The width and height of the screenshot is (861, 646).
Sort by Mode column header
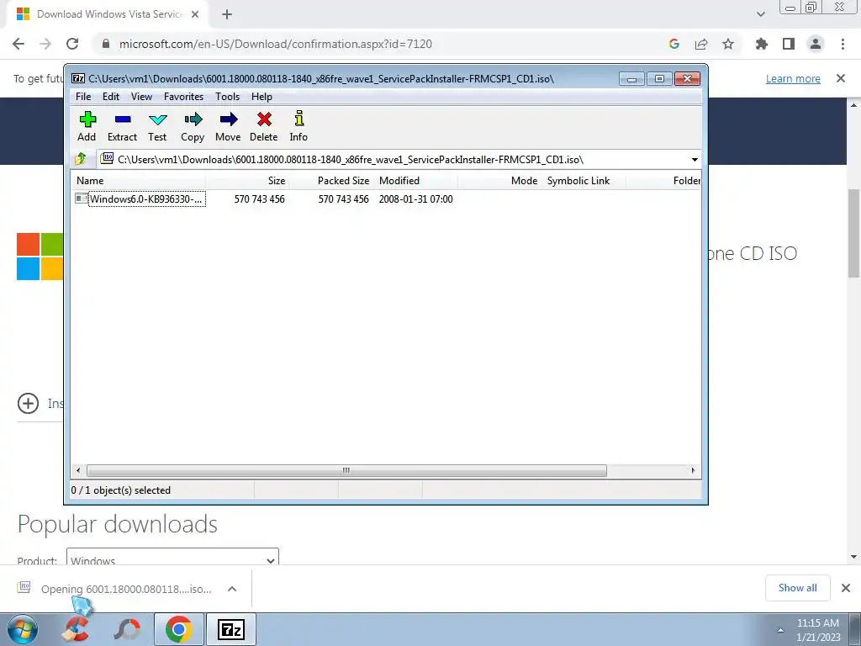499,181
